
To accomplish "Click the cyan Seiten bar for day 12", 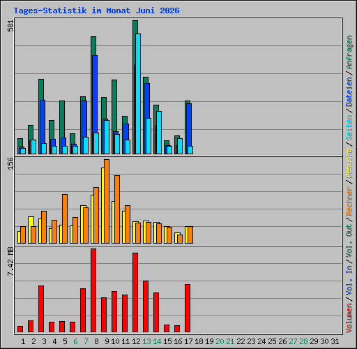I will [138, 94].
